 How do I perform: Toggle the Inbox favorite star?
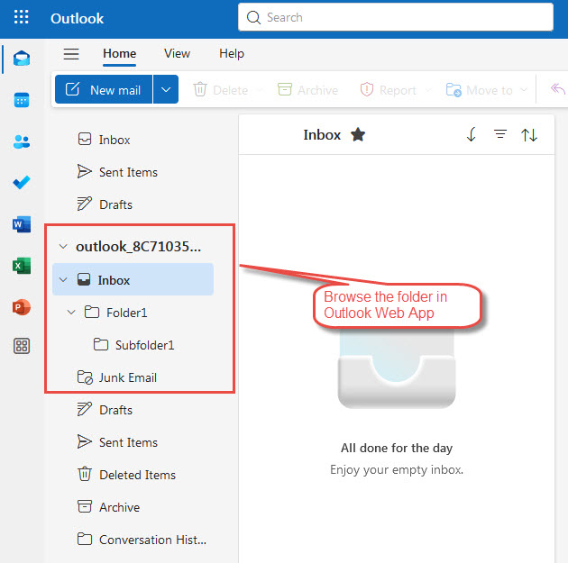click(x=358, y=135)
